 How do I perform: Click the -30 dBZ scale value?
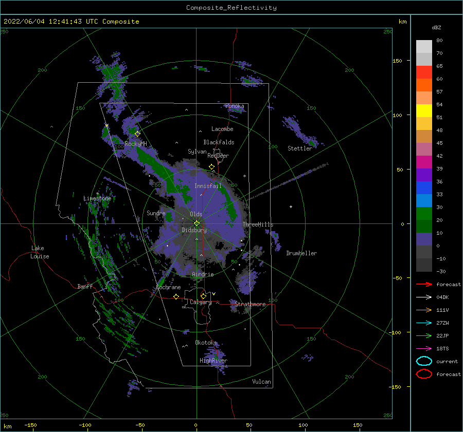tap(441, 272)
